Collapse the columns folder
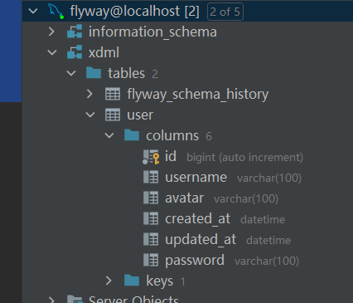The height and width of the screenshot is (303, 353). pos(109,135)
